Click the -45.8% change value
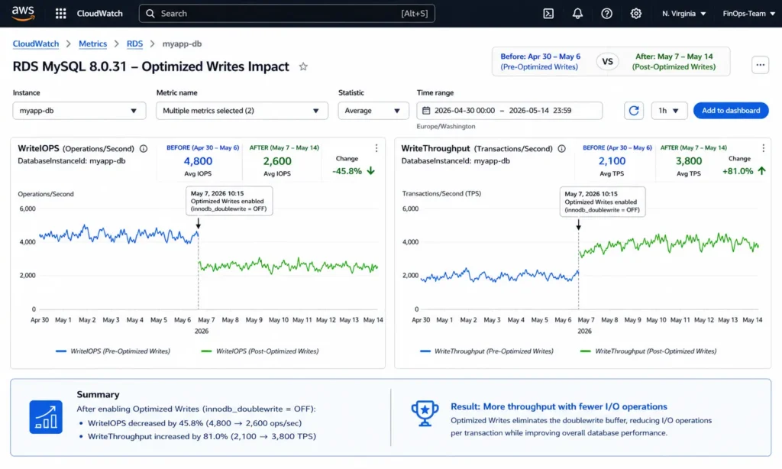This screenshot has height=469, width=782. [x=347, y=170]
